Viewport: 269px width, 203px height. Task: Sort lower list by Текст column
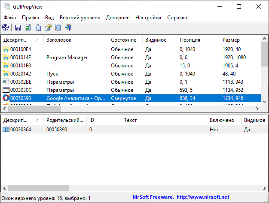pos(164,120)
